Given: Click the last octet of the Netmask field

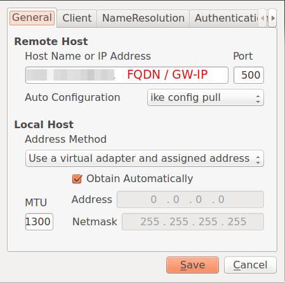Looking at the screenshot, I should [x=237, y=221].
